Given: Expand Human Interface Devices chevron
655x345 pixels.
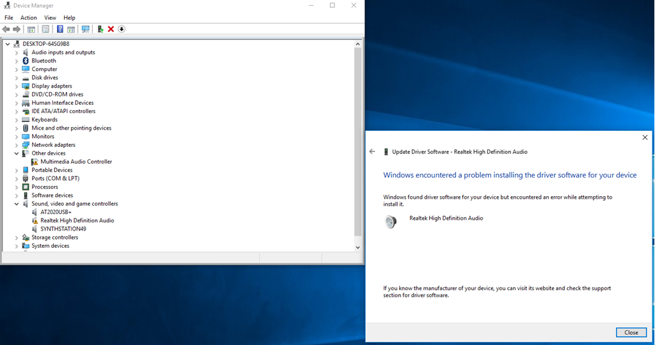Looking at the screenshot, I should [x=16, y=103].
